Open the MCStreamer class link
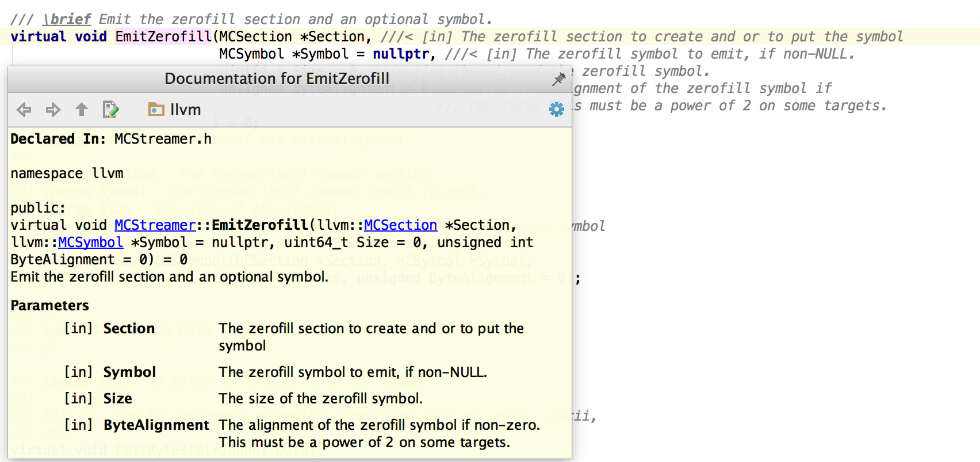Screen dimensions: 980x462 155,225
